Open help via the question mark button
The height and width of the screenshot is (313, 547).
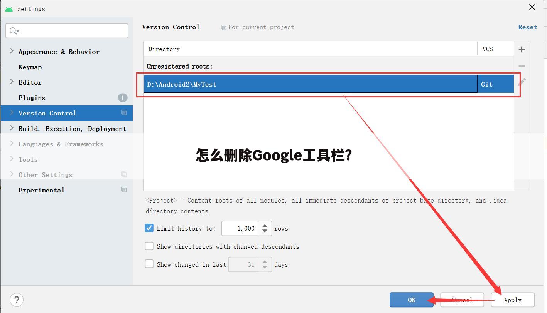point(17,300)
